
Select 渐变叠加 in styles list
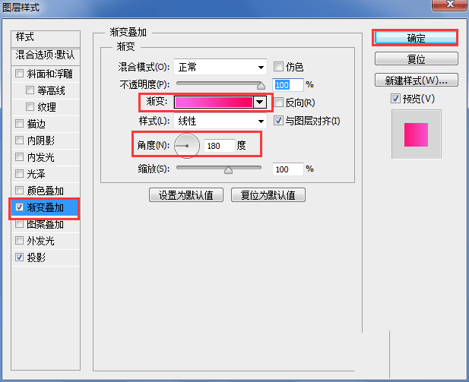(45, 207)
